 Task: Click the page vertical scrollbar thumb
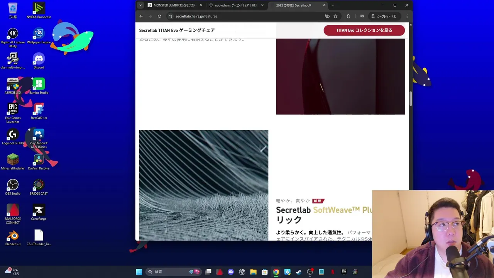[411, 99]
